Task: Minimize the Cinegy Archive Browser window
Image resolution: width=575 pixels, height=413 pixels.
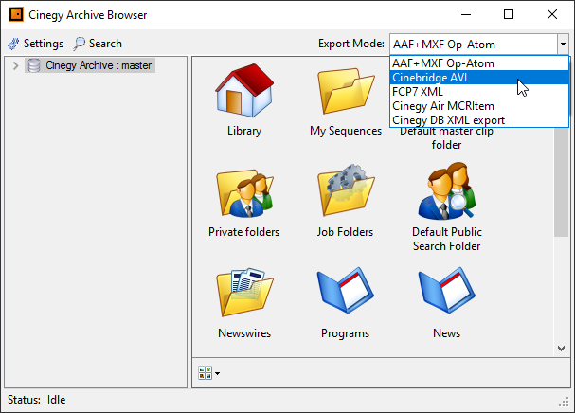Action: 466,14
